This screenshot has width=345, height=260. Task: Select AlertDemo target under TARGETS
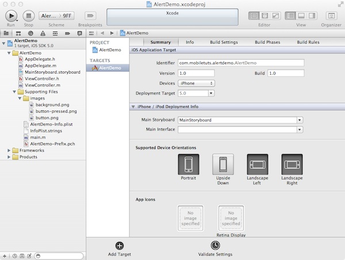click(108, 68)
